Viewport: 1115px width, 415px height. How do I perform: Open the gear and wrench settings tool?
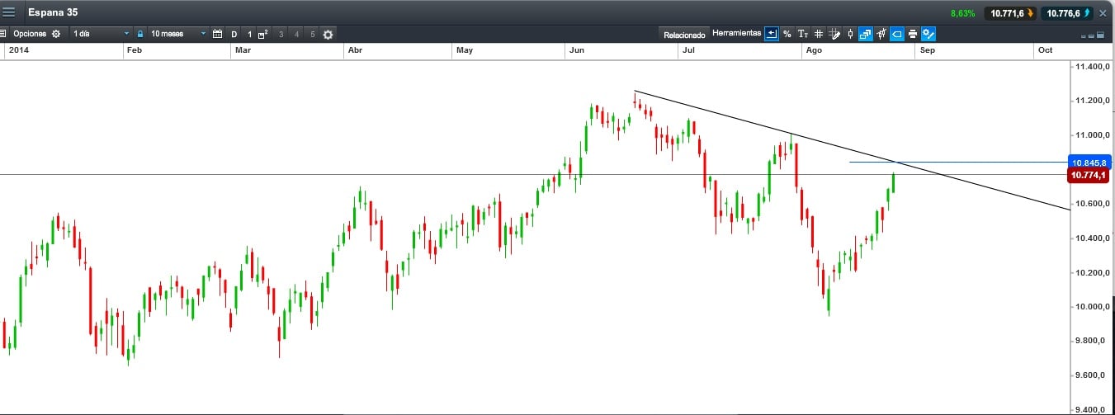tap(928, 34)
